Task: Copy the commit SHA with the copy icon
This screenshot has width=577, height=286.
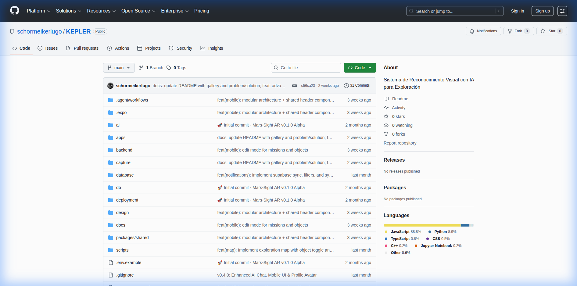Action: [x=294, y=86]
